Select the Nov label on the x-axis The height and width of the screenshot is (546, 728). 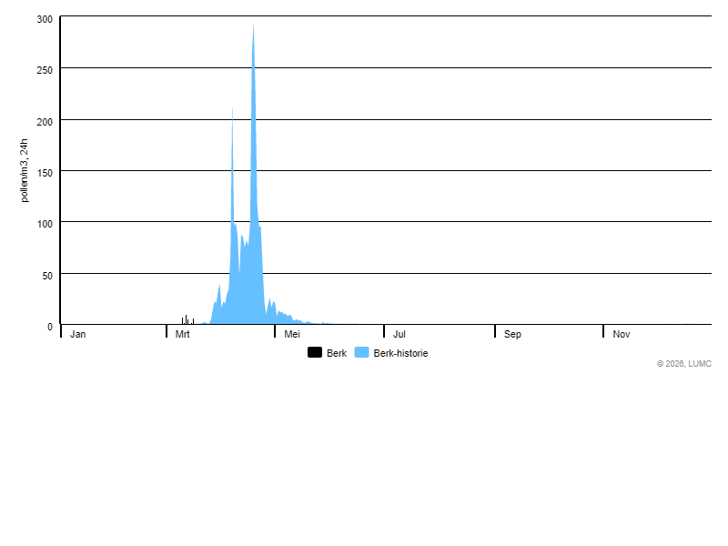pyautogui.click(x=622, y=335)
